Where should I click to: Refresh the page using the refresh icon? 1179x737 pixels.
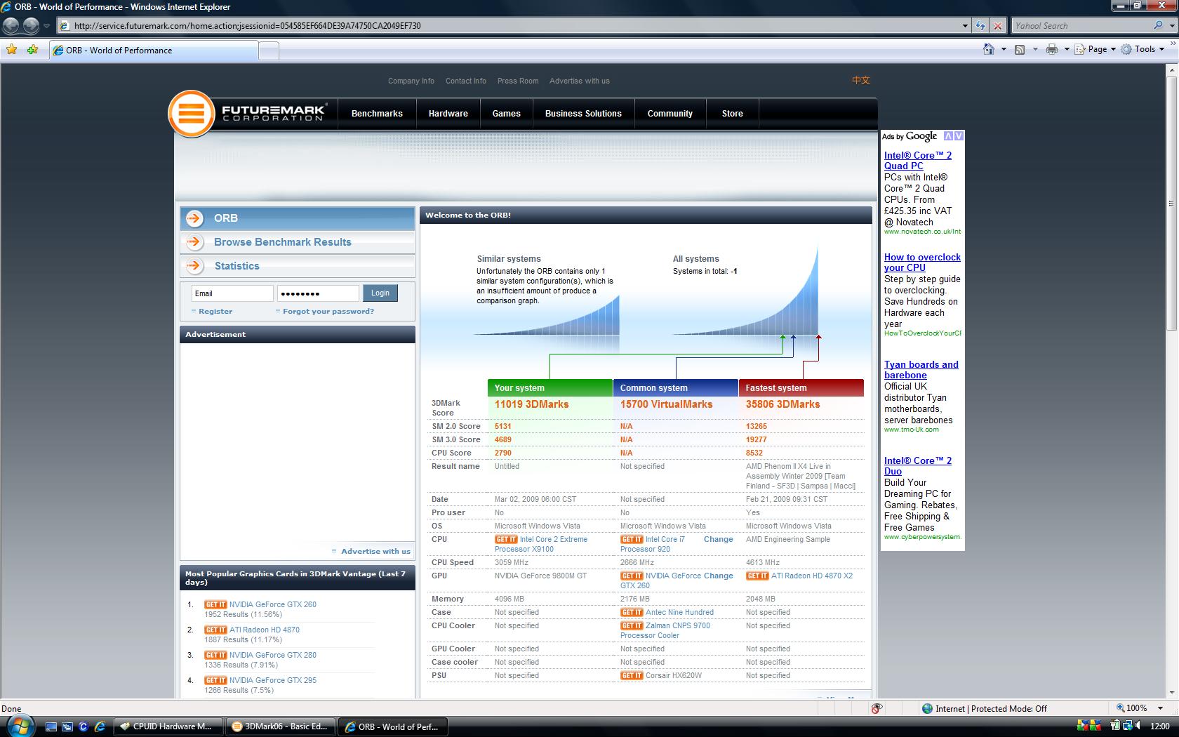click(980, 25)
